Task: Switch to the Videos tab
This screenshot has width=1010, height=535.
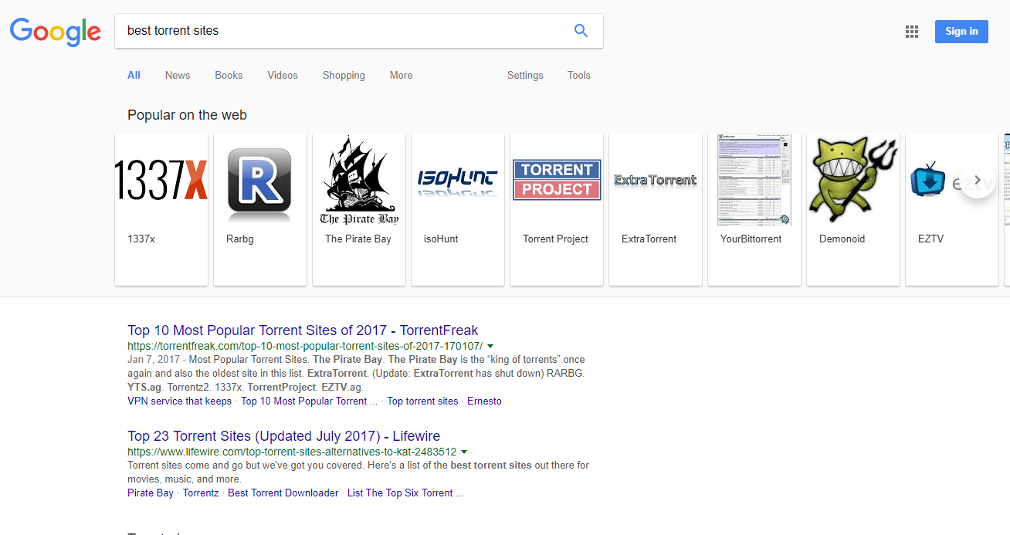Action: click(x=283, y=76)
